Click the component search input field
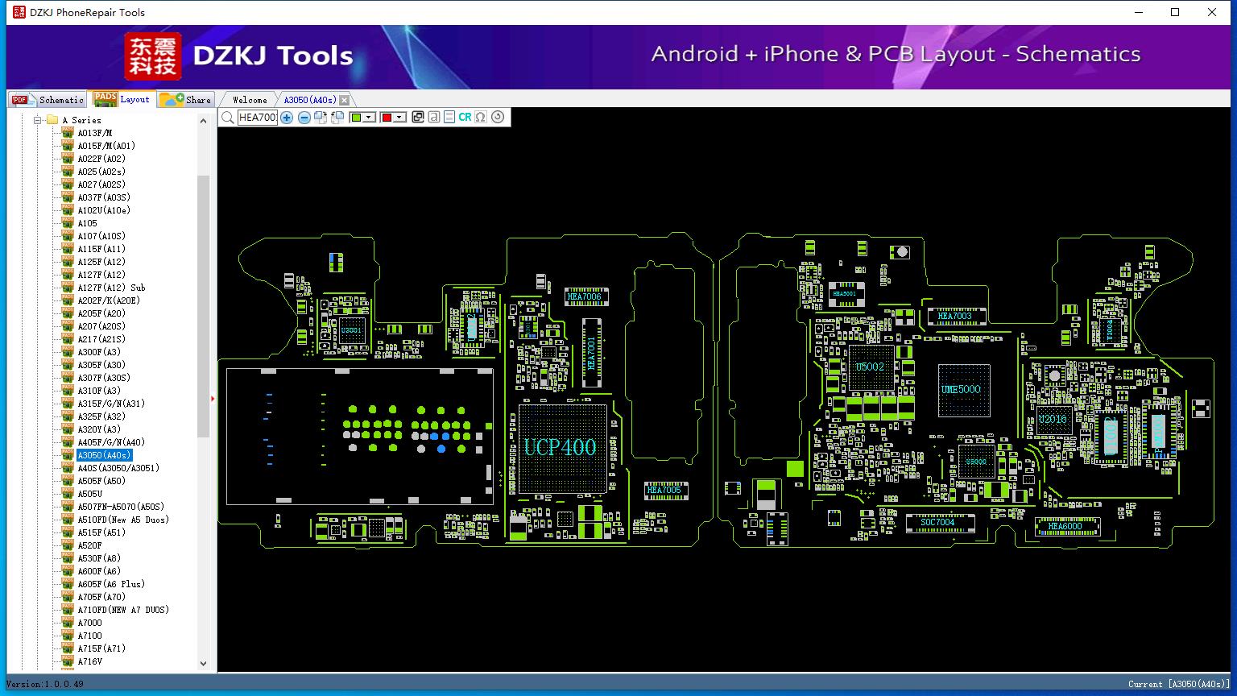The height and width of the screenshot is (696, 1237). [258, 118]
